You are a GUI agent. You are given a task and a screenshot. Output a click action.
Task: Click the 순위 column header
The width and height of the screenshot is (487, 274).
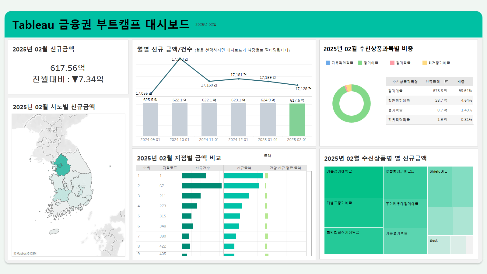pyautogui.click(x=147, y=168)
